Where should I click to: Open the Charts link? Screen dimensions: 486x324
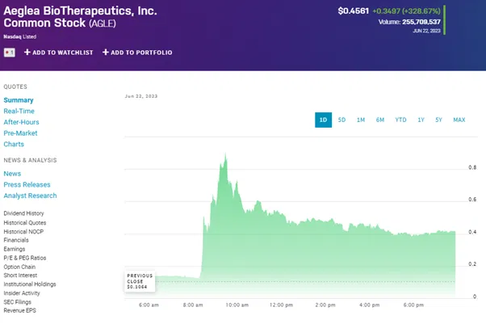pos(14,144)
